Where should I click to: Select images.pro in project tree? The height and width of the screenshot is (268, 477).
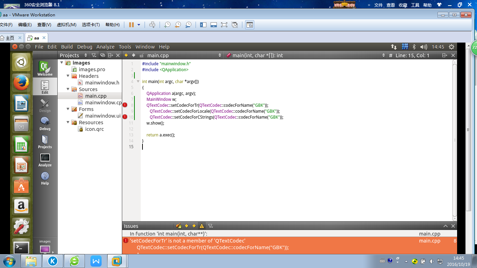[92, 69]
